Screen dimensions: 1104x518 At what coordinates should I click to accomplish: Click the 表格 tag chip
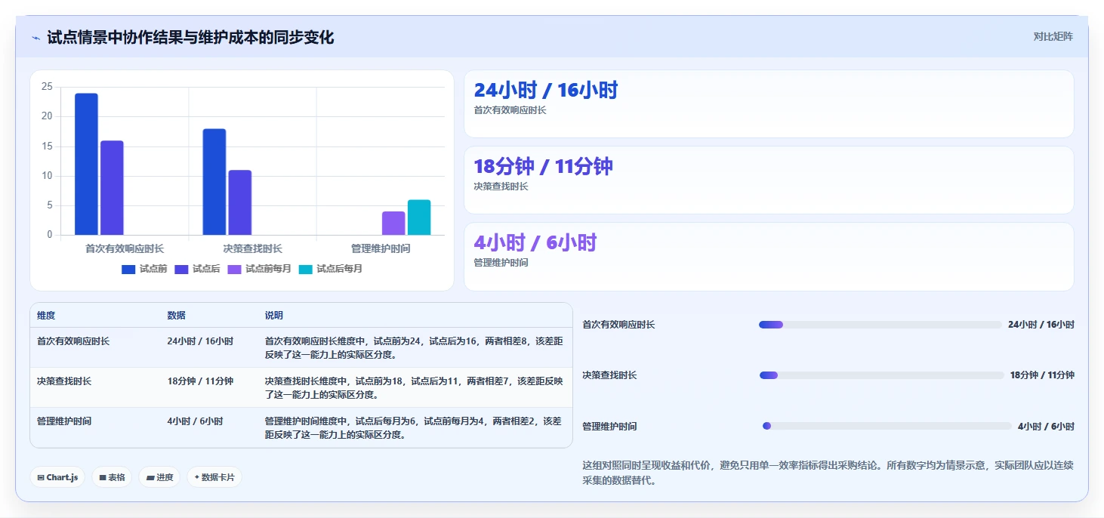(112, 477)
